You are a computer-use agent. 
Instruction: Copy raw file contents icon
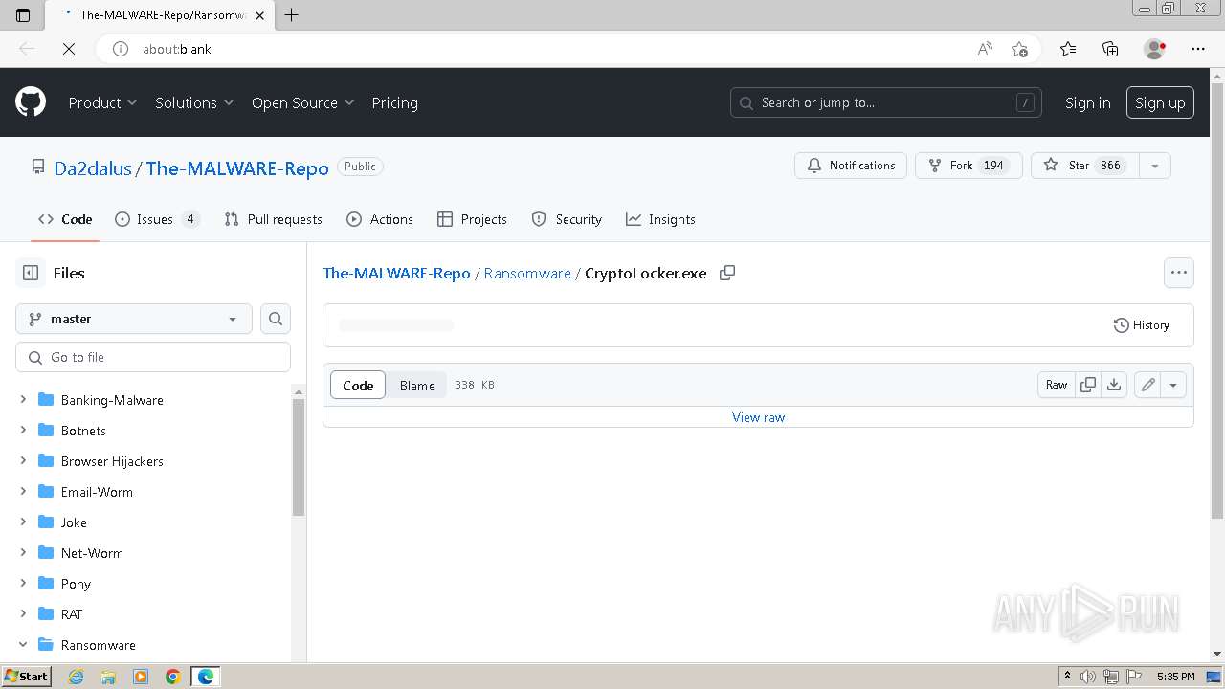pyautogui.click(x=1088, y=385)
